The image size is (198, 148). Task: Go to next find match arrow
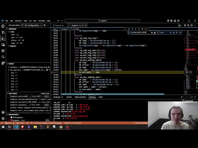tap(174, 32)
